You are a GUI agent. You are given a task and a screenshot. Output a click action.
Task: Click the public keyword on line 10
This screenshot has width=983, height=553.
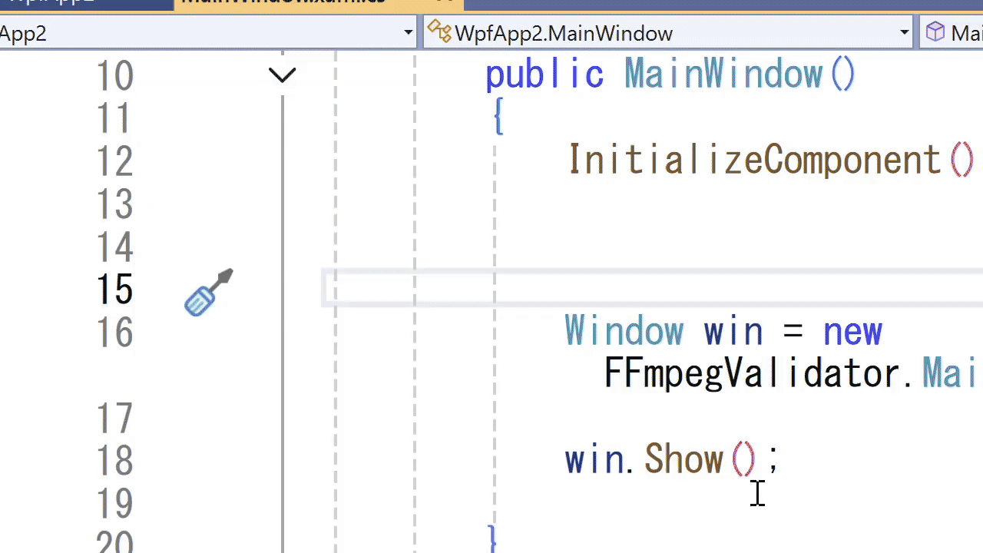(544, 74)
